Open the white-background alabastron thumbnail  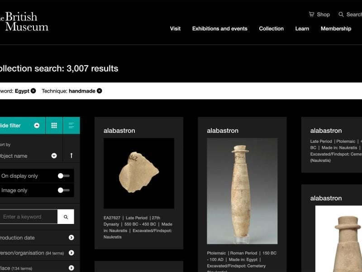pyautogui.click(x=338, y=239)
